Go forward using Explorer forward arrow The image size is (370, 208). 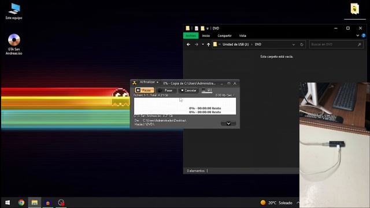(197, 44)
